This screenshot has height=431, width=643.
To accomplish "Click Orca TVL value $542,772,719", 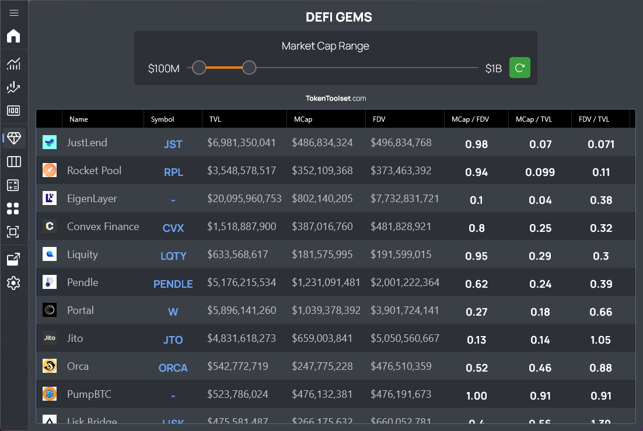I will (237, 366).
